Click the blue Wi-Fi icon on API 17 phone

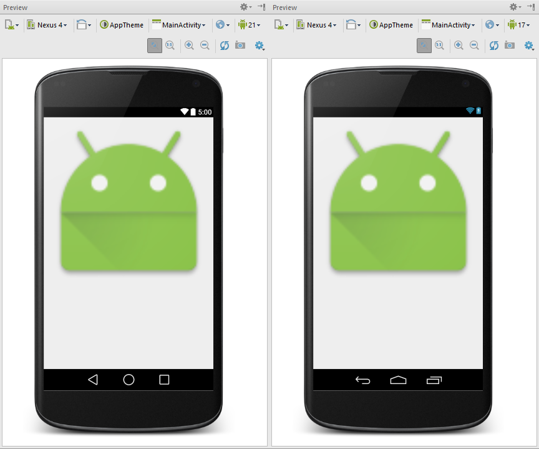click(470, 111)
